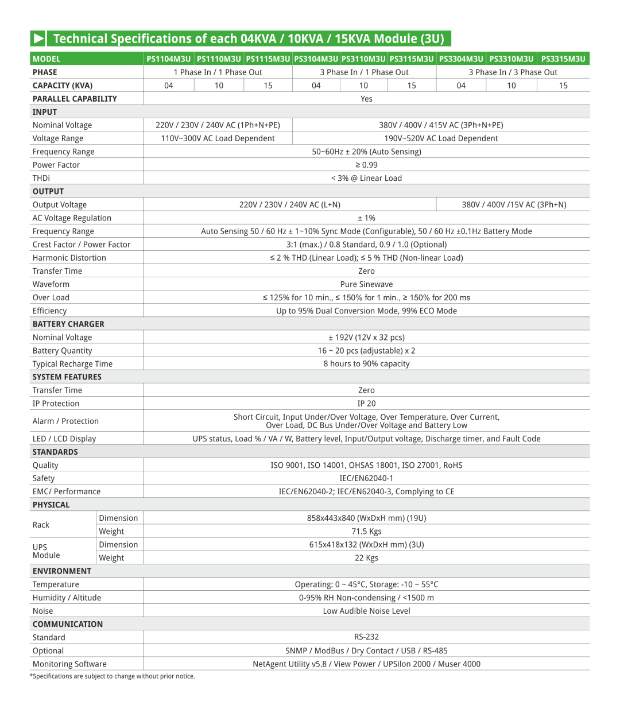Click the 'Crest Factor / Power Factor' label
This screenshot has height=709, width=620.
coord(82,245)
